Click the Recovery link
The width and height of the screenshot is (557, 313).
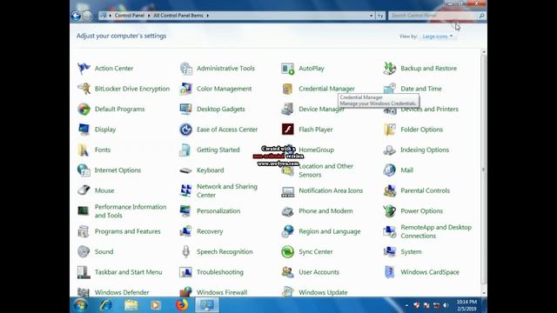click(x=210, y=231)
